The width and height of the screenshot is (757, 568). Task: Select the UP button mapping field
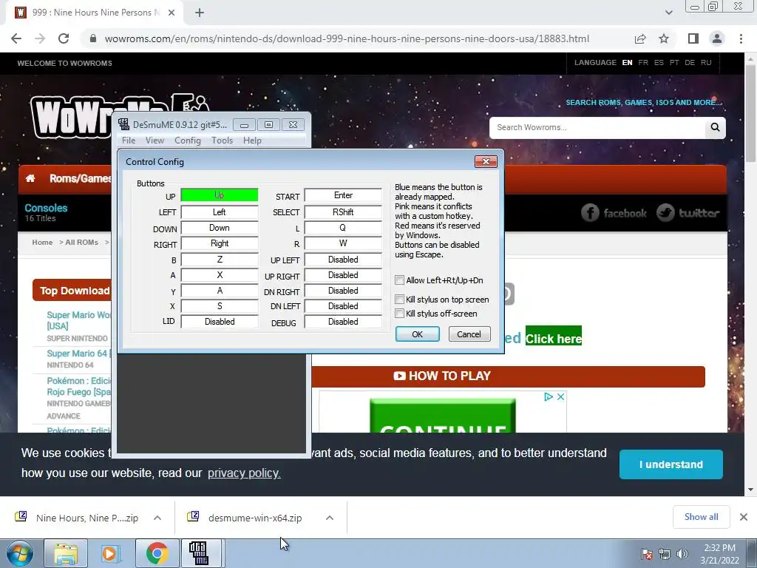[219, 195]
